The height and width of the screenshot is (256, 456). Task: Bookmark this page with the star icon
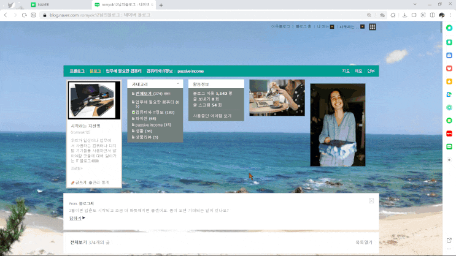coord(382,15)
